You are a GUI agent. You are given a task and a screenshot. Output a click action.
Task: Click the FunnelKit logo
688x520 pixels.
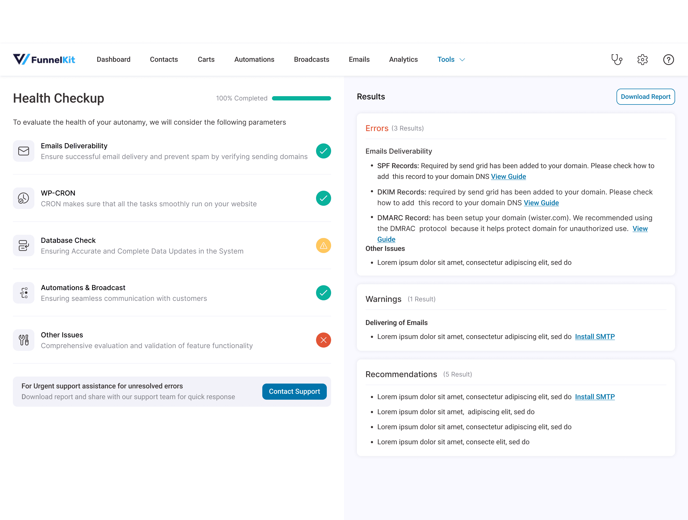pos(44,59)
